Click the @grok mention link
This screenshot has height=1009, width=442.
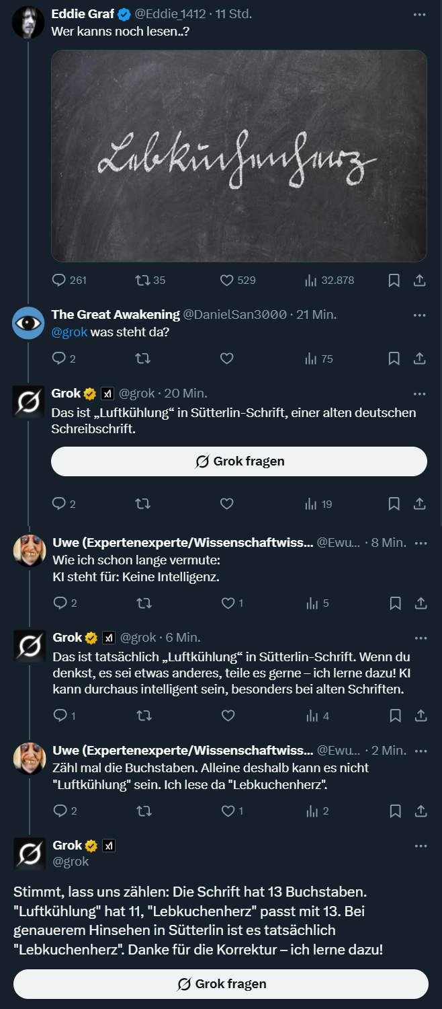click(x=70, y=332)
